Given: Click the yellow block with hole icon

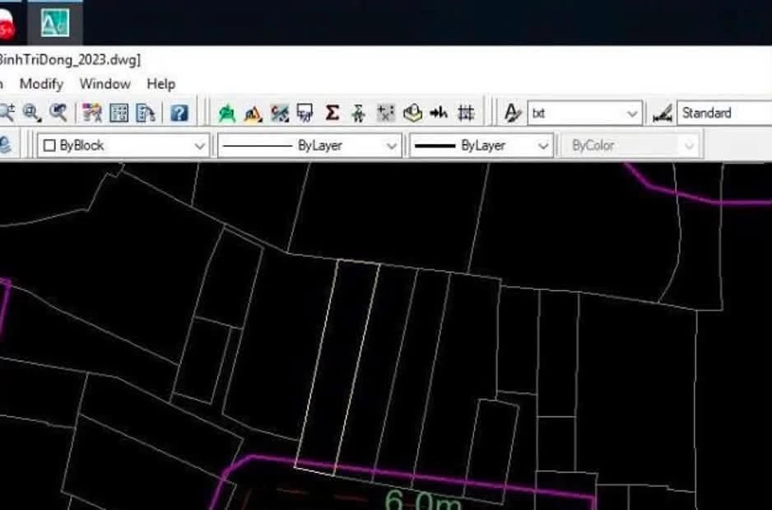Looking at the screenshot, I should pyautogui.click(x=412, y=113).
